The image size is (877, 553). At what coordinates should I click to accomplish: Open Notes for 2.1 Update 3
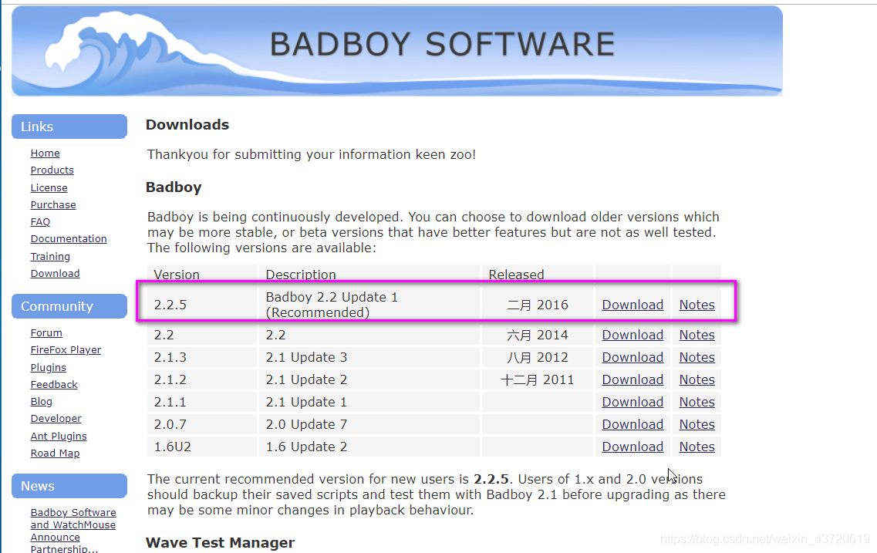697,357
